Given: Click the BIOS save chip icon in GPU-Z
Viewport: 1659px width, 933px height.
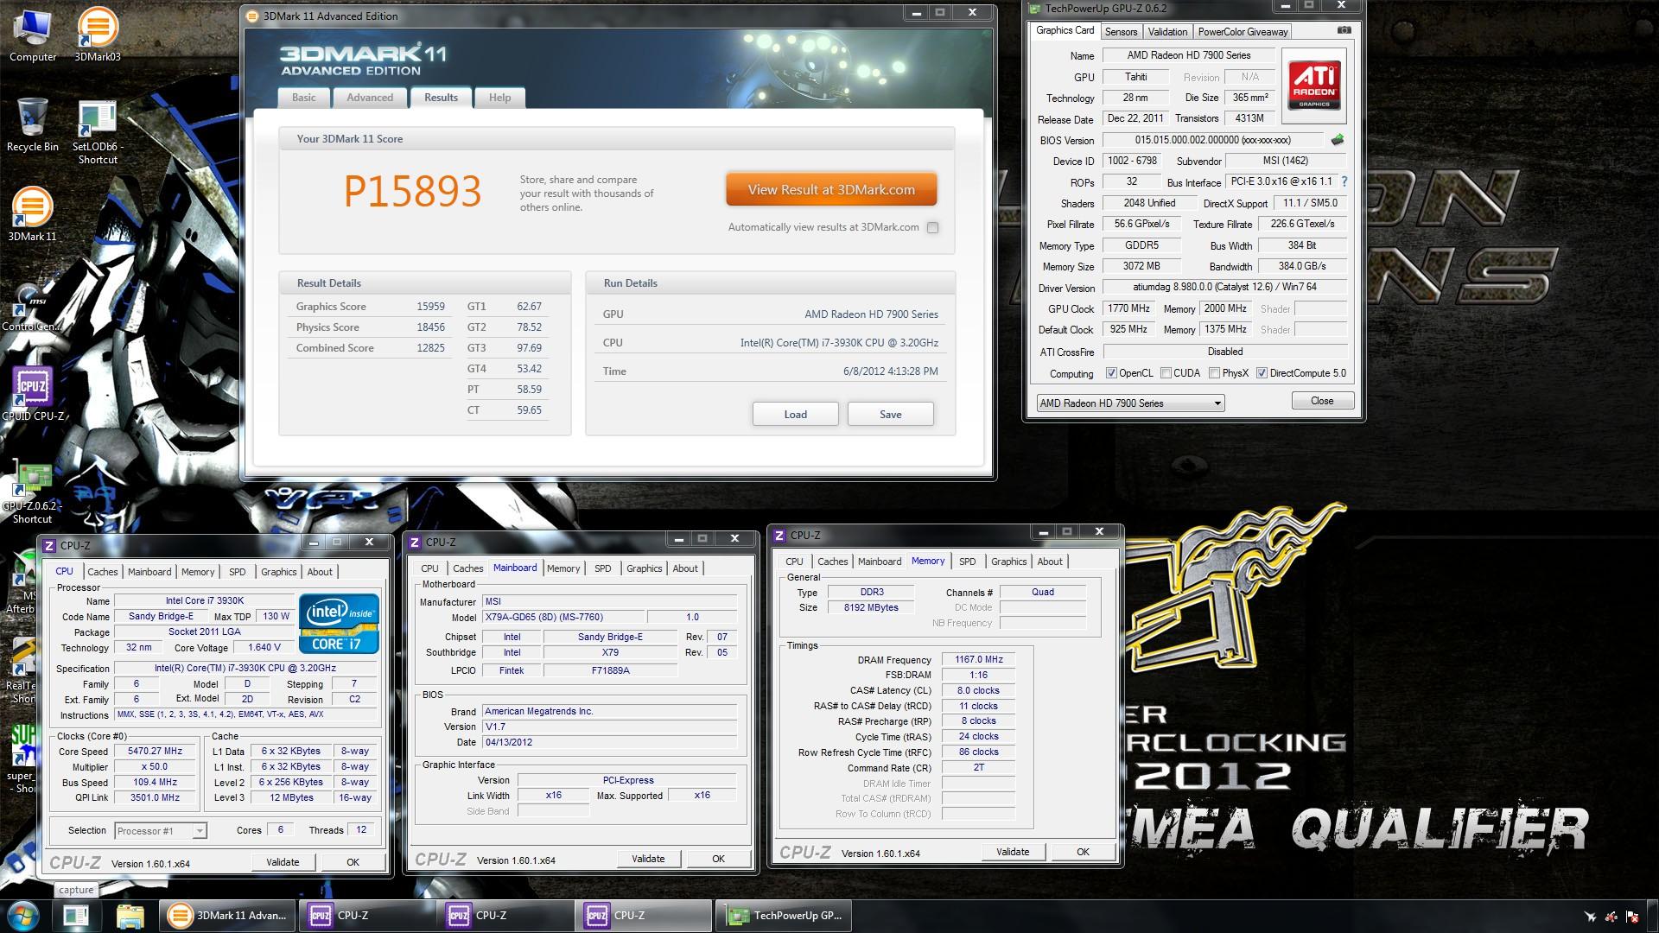Looking at the screenshot, I should [x=1338, y=140].
